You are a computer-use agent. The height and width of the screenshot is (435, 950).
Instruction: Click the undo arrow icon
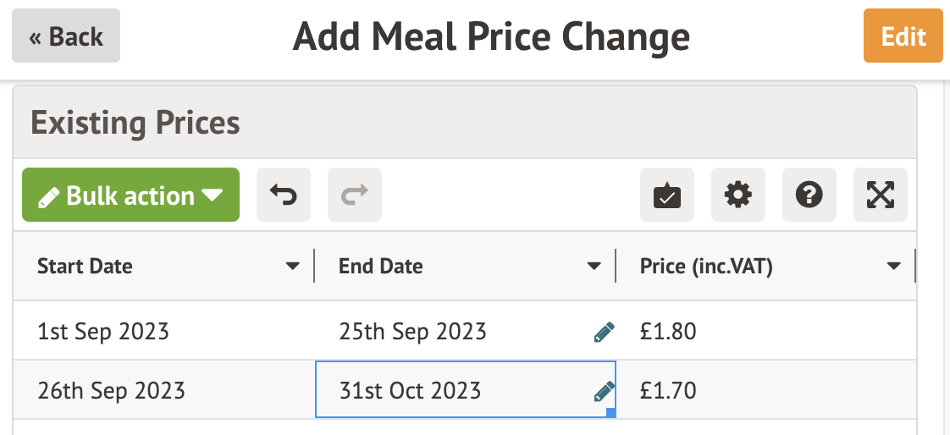284,195
